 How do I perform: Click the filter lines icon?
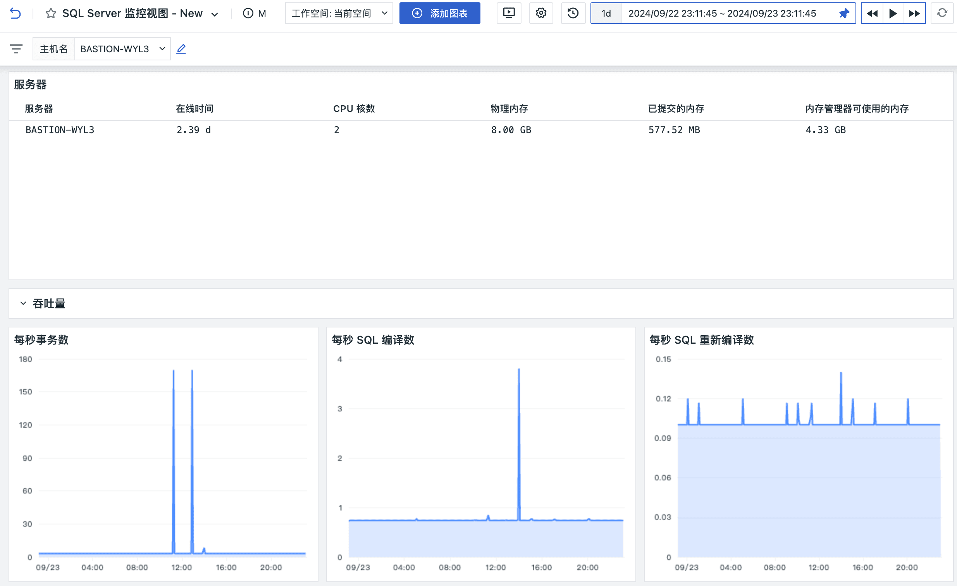16,48
